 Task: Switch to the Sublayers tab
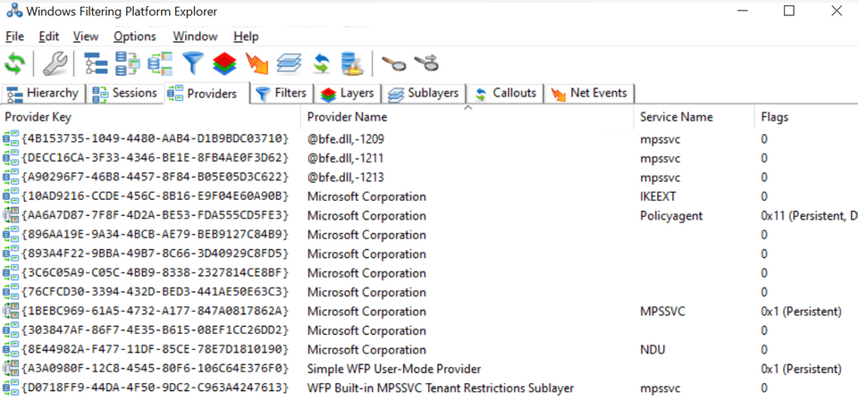(x=424, y=93)
